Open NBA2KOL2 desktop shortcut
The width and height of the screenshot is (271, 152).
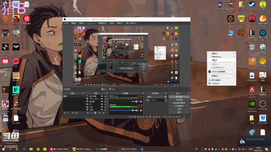pos(241,34)
